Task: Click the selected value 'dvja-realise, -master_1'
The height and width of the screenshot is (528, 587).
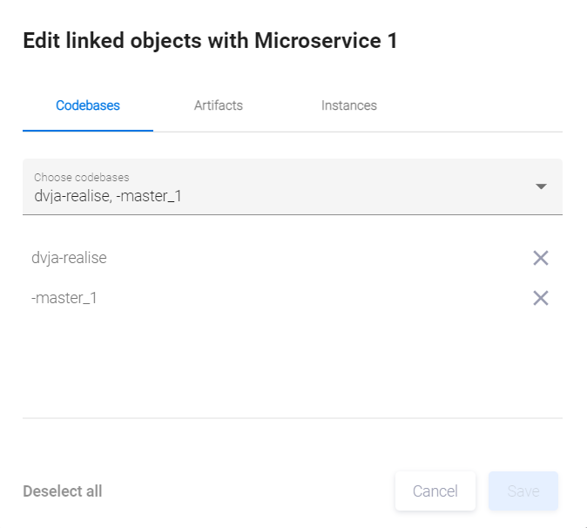Action: [x=108, y=196]
